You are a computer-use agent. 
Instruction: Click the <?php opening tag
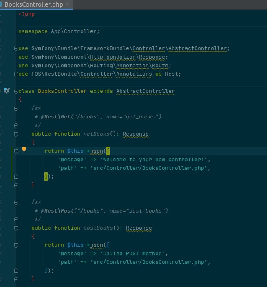(26, 14)
